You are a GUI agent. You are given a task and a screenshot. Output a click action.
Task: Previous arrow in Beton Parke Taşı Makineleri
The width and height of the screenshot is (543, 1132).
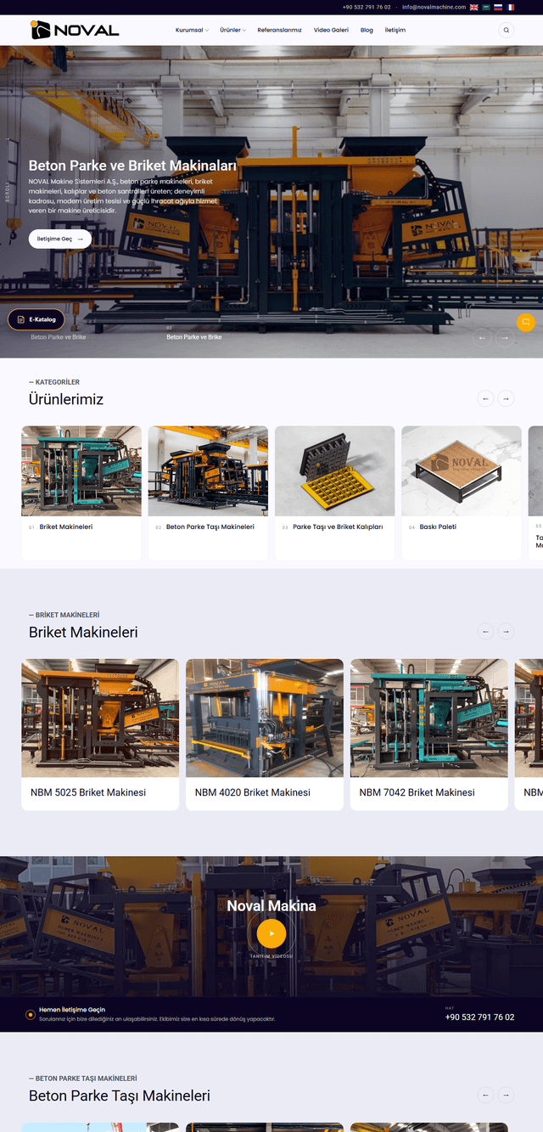(x=485, y=1095)
